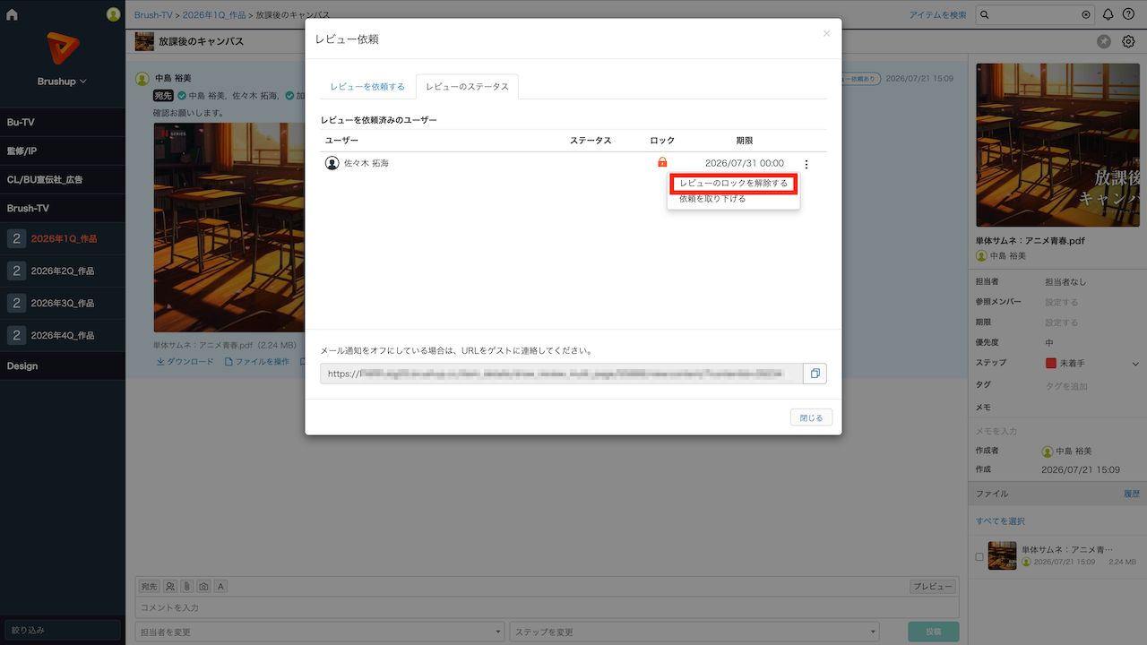This screenshot has width=1147, height=645.
Task: Click the ダウンロード link under the image
Action: pos(185,362)
